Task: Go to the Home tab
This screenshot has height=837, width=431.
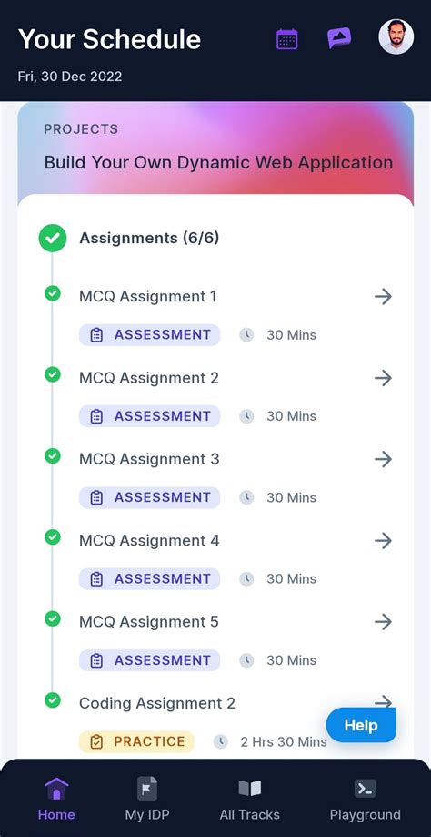Action: pyautogui.click(x=56, y=799)
